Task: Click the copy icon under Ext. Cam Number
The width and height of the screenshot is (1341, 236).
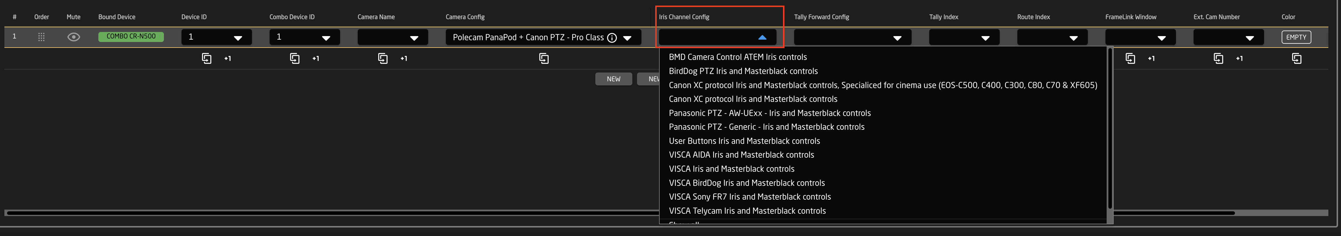Action: 1218,58
